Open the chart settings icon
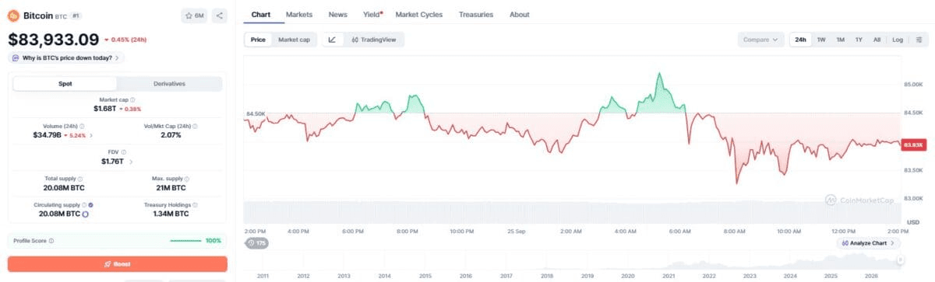The width and height of the screenshot is (935, 282). click(919, 40)
